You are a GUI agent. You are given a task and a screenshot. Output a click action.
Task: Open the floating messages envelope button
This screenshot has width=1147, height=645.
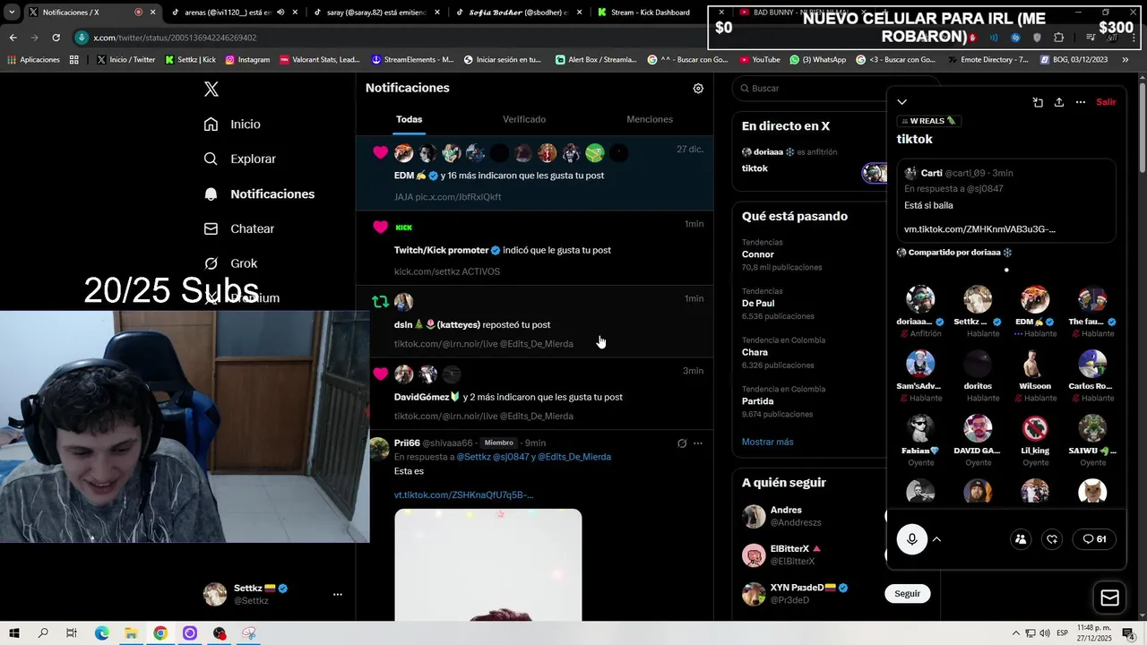(x=1109, y=598)
